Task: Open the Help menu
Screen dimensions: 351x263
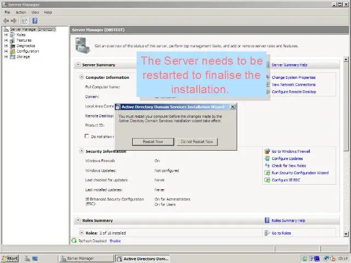Action: coord(48,12)
